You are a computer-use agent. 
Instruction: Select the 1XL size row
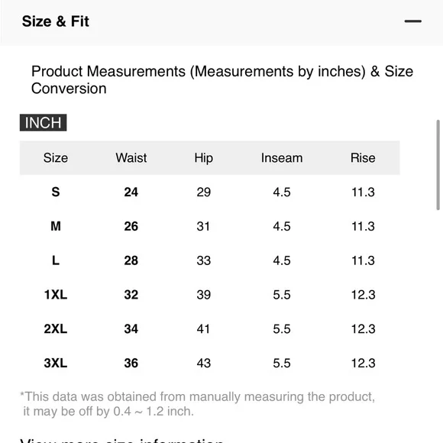tap(209, 295)
